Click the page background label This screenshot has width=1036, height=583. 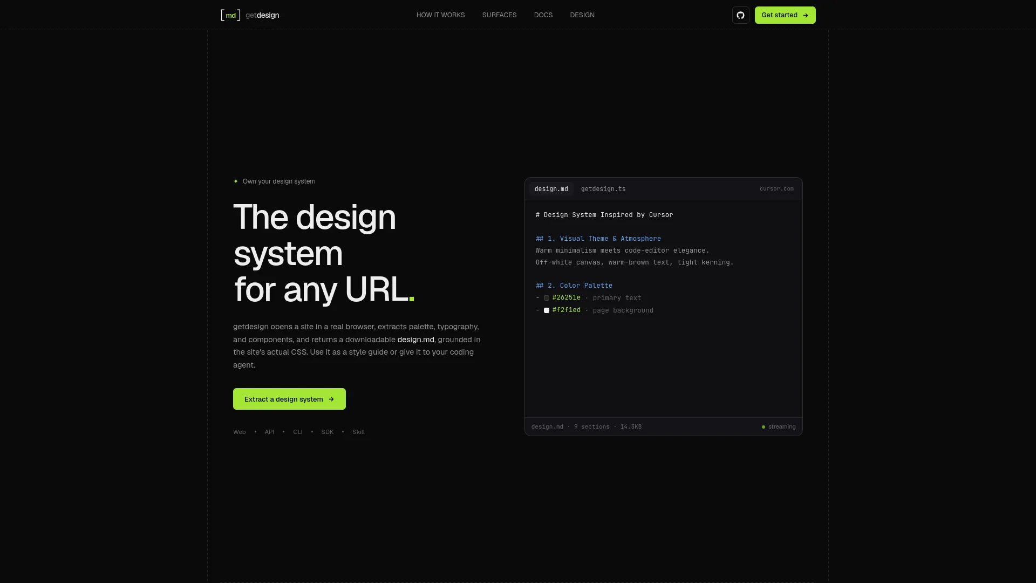click(623, 310)
